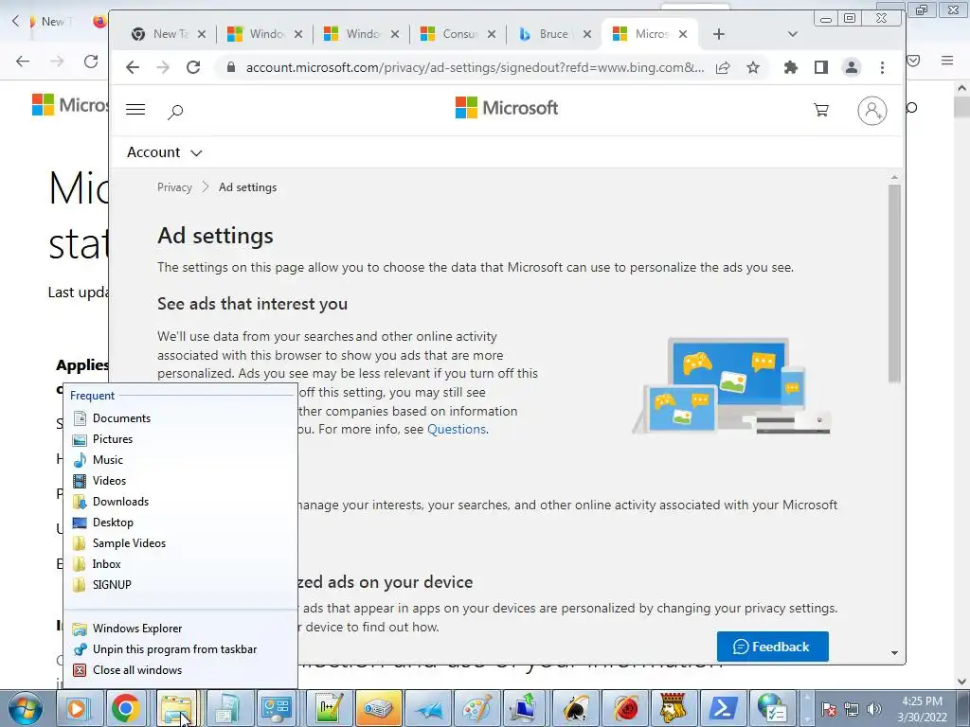Open Chrome extensions puzzle icon
970x727 pixels.
[x=791, y=67]
